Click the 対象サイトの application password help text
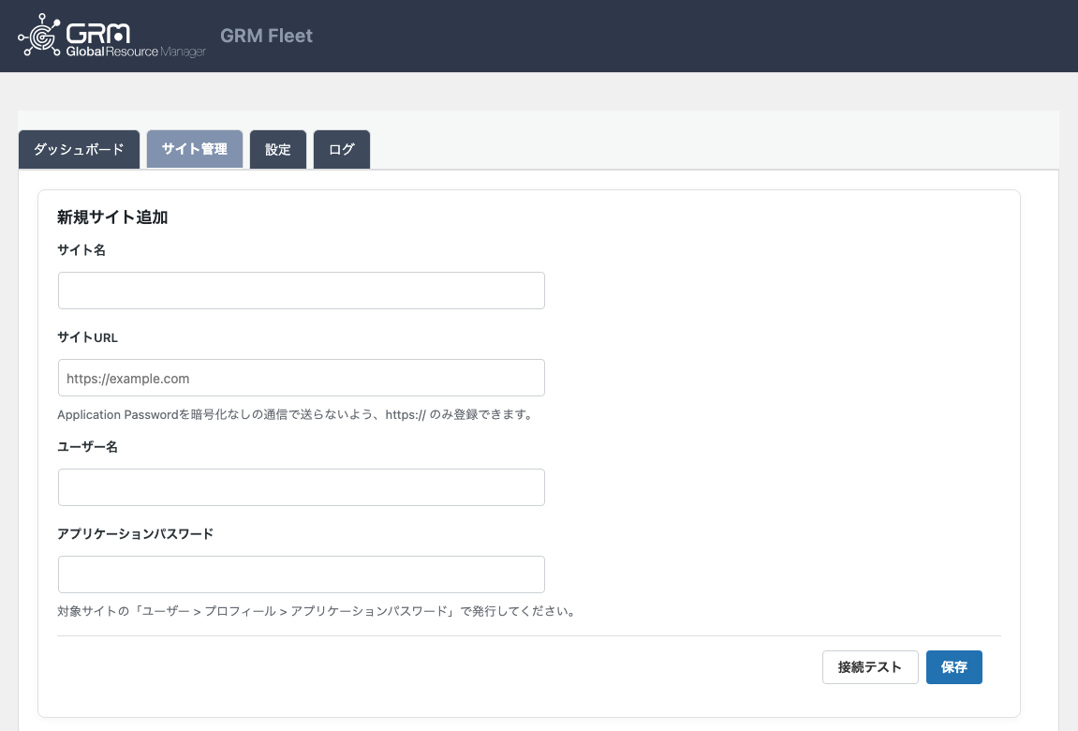The image size is (1078, 731). point(317,611)
